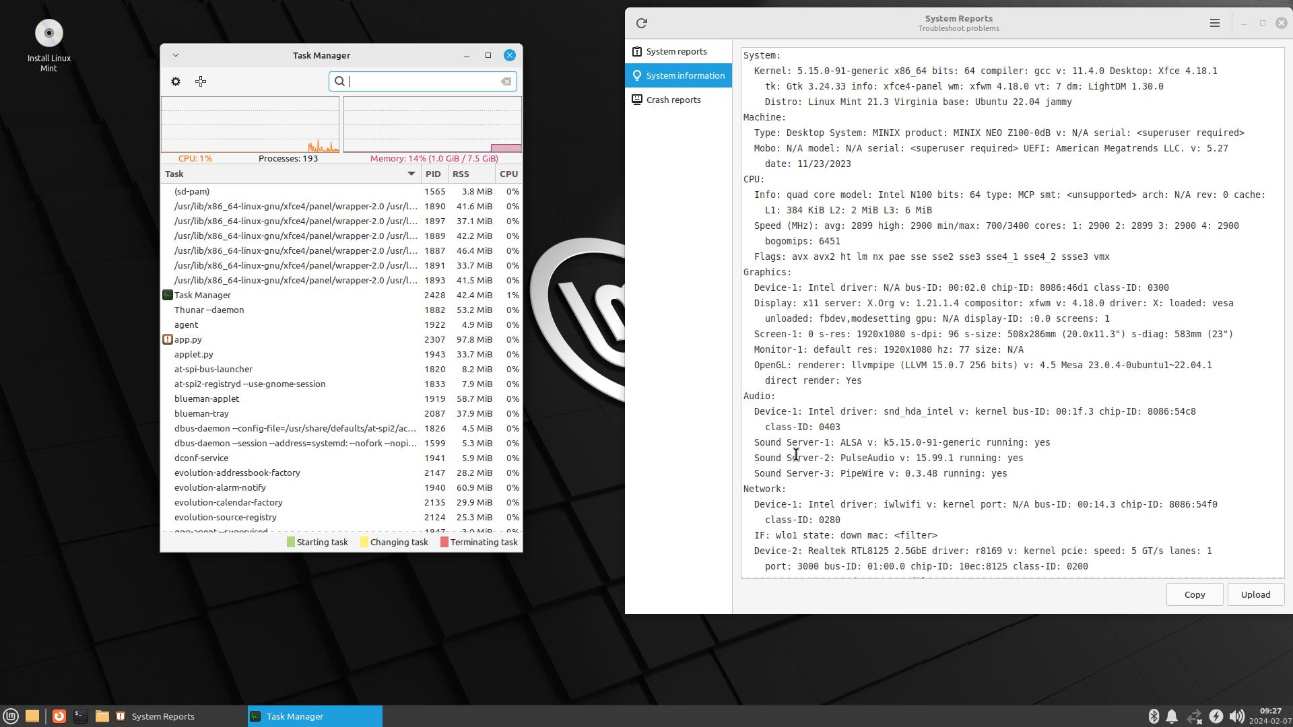The image size is (1293, 727).
Task: Open the Linux Mint start menu
Action: (11, 716)
